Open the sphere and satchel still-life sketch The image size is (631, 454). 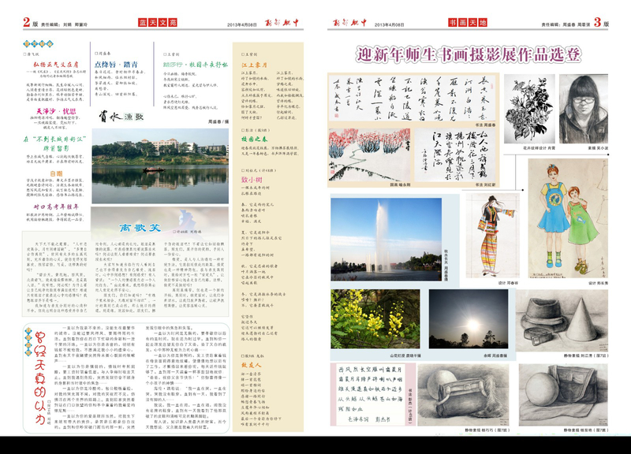coord(563,395)
